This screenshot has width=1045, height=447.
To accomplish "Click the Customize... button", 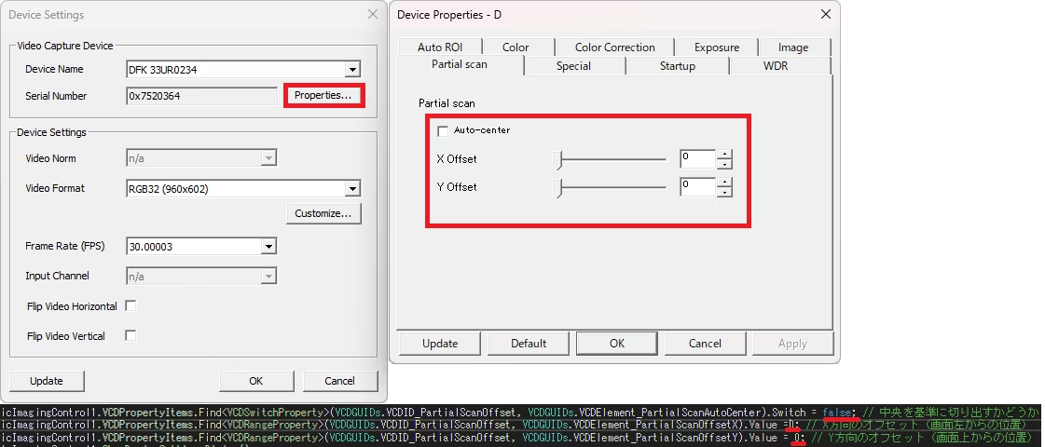I will pyautogui.click(x=323, y=213).
